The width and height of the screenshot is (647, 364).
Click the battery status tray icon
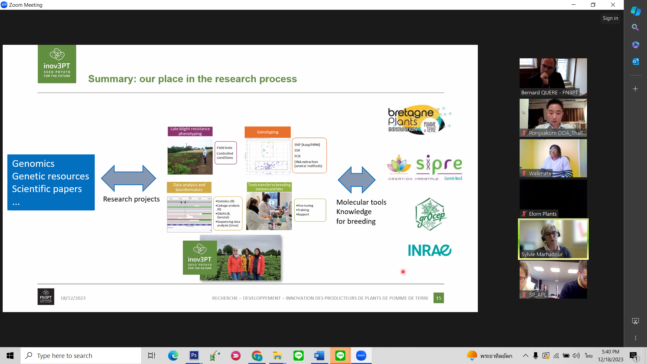(566, 356)
